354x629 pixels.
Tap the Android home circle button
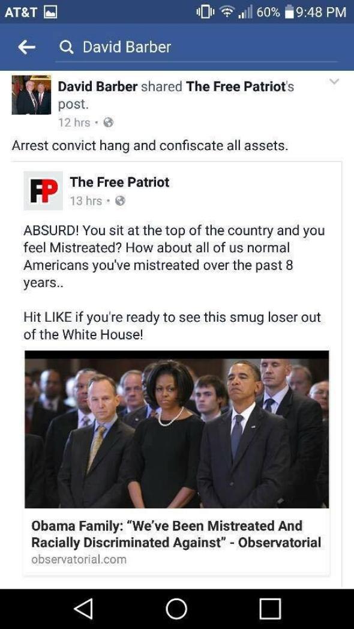click(x=177, y=609)
